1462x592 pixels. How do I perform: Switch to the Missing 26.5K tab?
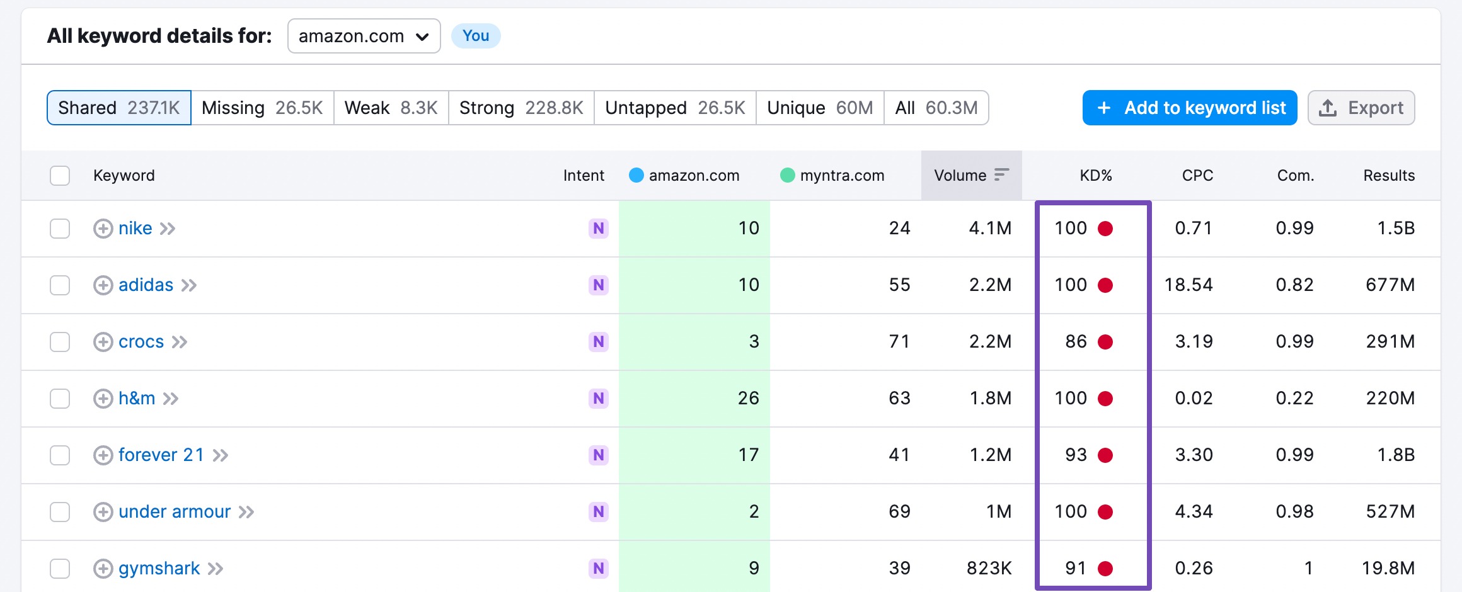(262, 108)
